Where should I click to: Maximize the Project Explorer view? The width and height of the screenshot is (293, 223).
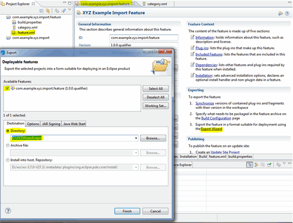tap(69, 3)
